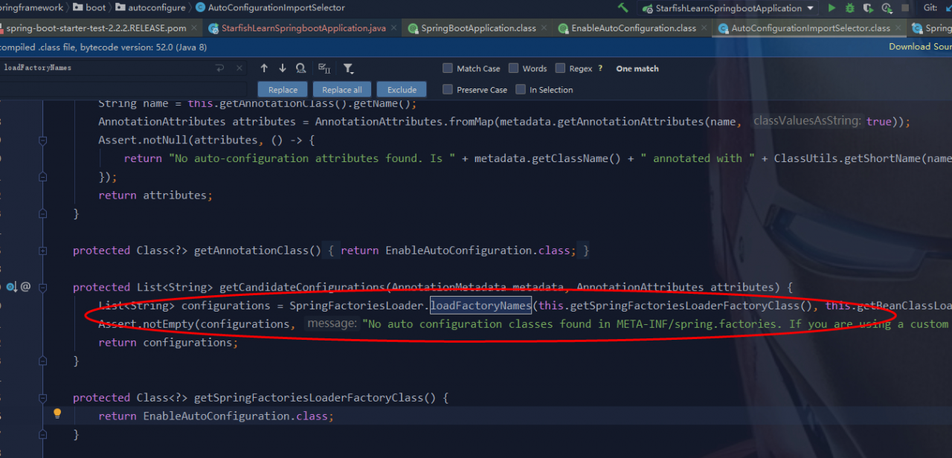Click the One match result label
Viewport: 952px width, 458px height.
[637, 68]
